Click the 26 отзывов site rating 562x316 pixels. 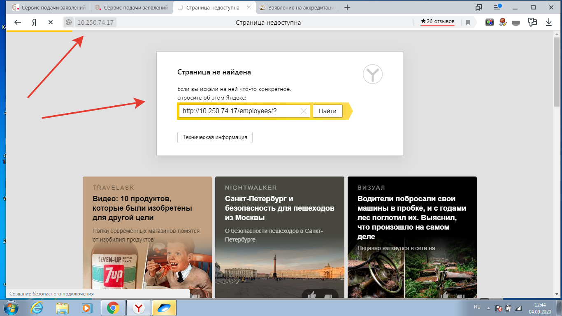[437, 21]
